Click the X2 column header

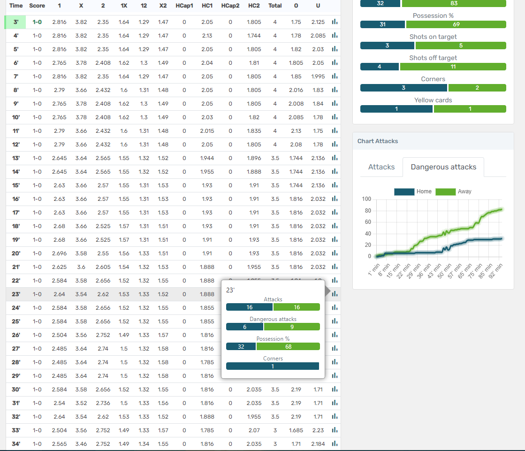coord(163,6)
